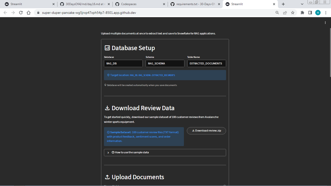331x186 pixels.
Task: Open Chrome's three-dot menu
Action: coord(326,13)
